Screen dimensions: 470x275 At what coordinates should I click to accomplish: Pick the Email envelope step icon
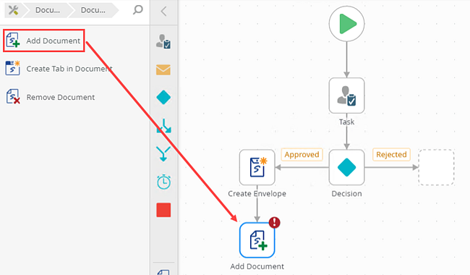(163, 70)
